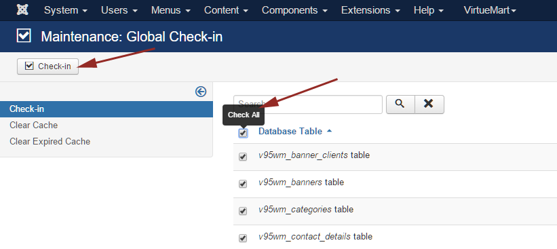
Task: Click the magnifier search button
Action: pyautogui.click(x=400, y=104)
